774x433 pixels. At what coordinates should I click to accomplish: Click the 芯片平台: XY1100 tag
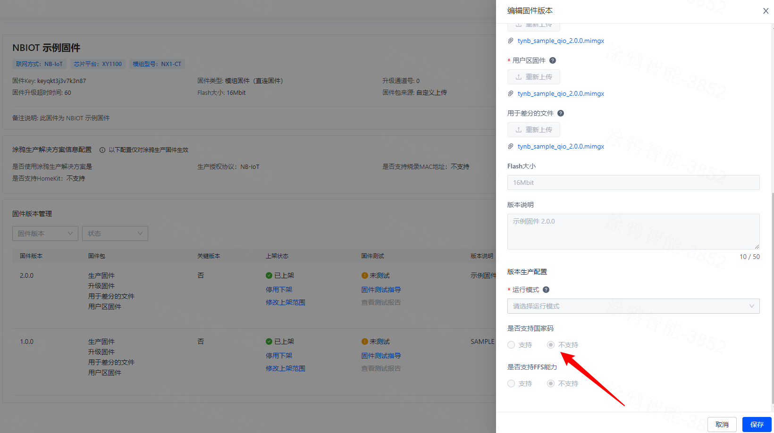pyautogui.click(x=98, y=64)
